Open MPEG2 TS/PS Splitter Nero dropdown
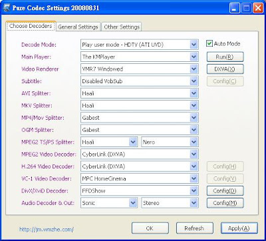Image resolution: width=266 pixels, height=241 pixels. pos(170,142)
